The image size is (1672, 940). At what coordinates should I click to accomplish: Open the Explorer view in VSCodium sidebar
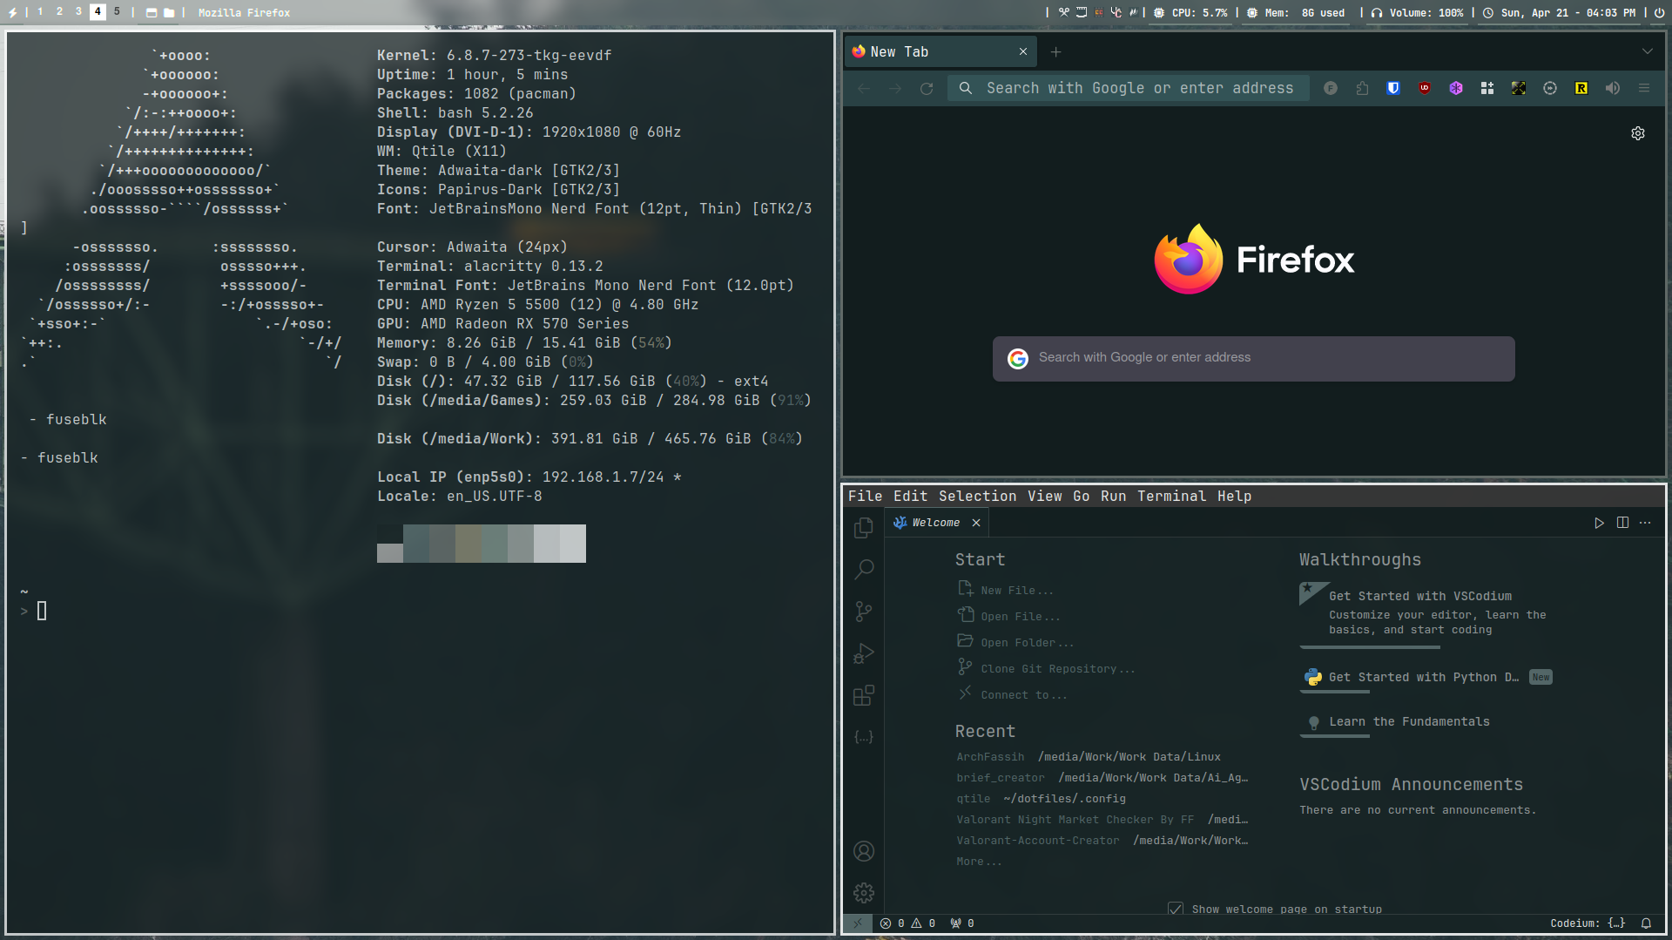tap(864, 528)
